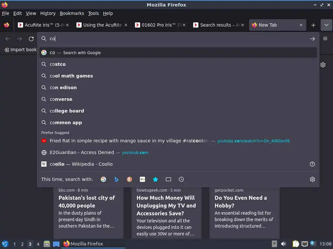Go back with the back arrow
Image resolution: width=333 pixels, height=249 pixels.
click(x=8, y=39)
